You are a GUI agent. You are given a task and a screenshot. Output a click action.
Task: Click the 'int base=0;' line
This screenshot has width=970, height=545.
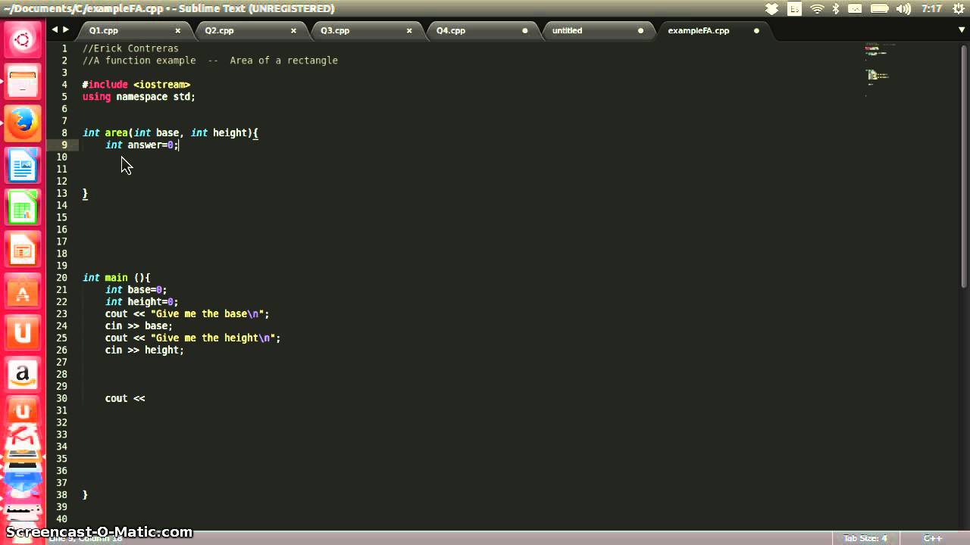click(x=136, y=290)
